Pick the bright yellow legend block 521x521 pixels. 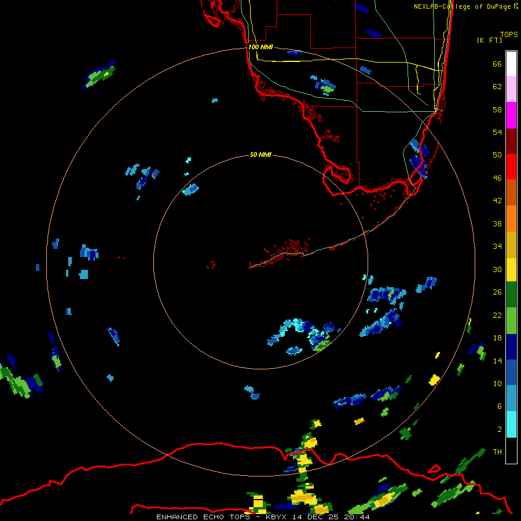(x=511, y=270)
